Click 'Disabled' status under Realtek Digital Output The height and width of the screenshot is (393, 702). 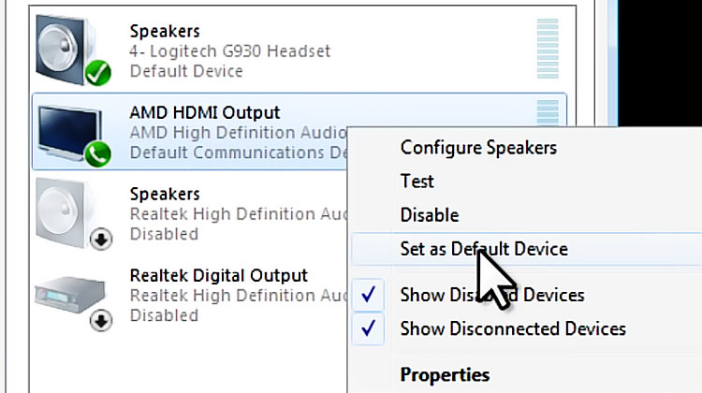click(x=164, y=315)
